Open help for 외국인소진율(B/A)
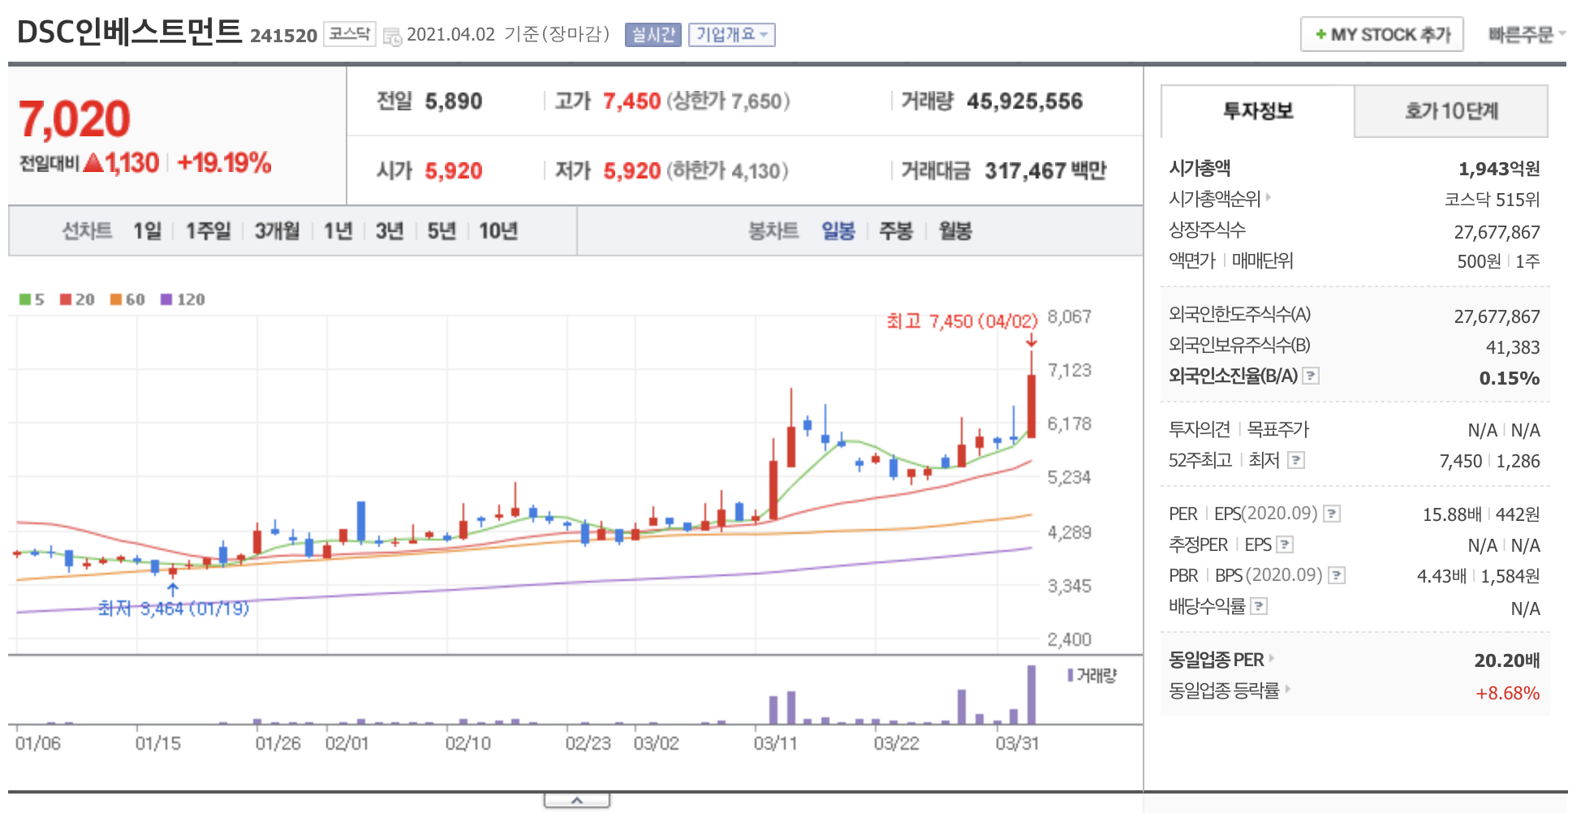 [x=1311, y=376]
